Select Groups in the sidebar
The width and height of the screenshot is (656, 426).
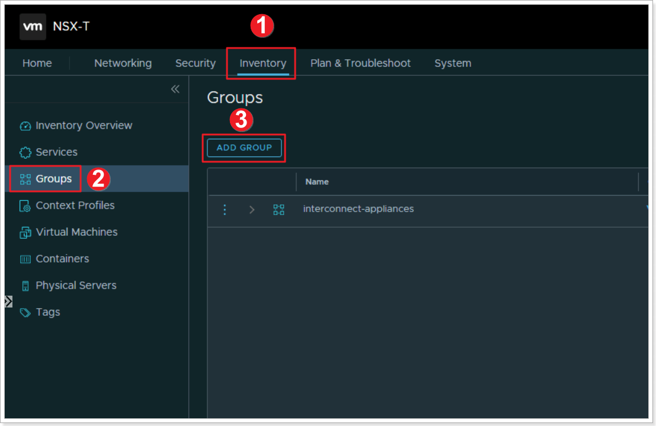click(54, 179)
